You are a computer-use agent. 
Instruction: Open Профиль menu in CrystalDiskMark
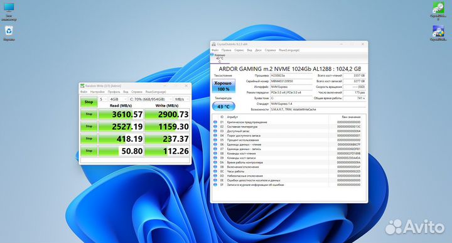(x=114, y=92)
